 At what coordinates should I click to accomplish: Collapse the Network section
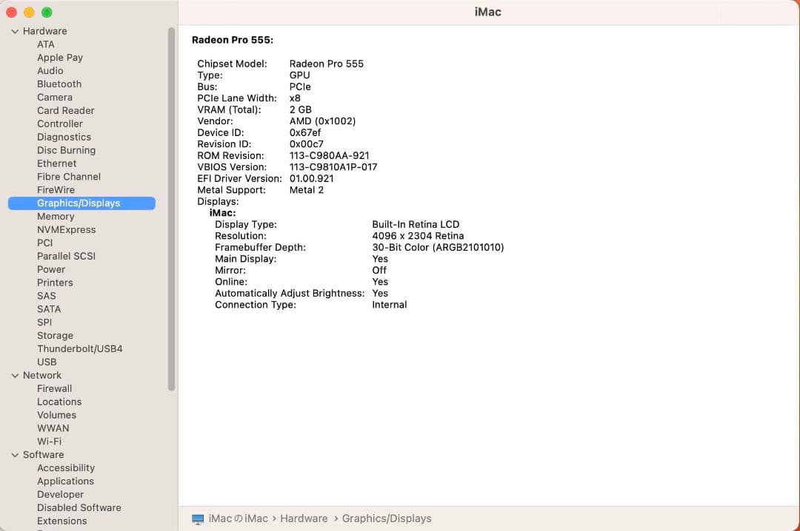click(x=15, y=375)
